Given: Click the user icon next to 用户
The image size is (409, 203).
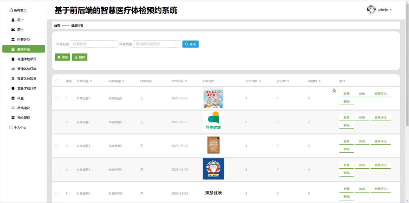Looking at the screenshot, I should click(x=13, y=20).
